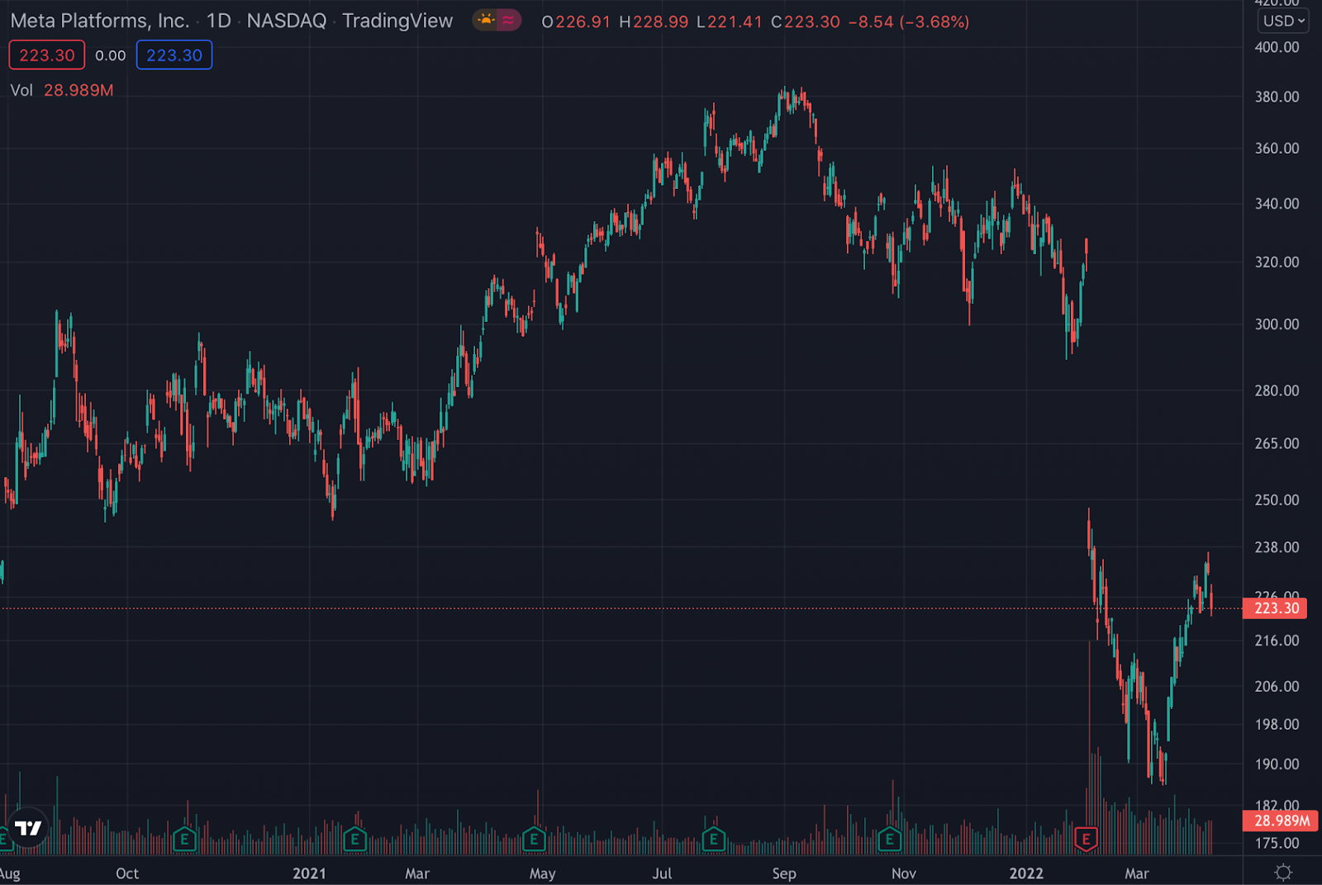This screenshot has width=1322, height=885.
Task: Click the 198.00 price axis label
Action: (x=1277, y=725)
